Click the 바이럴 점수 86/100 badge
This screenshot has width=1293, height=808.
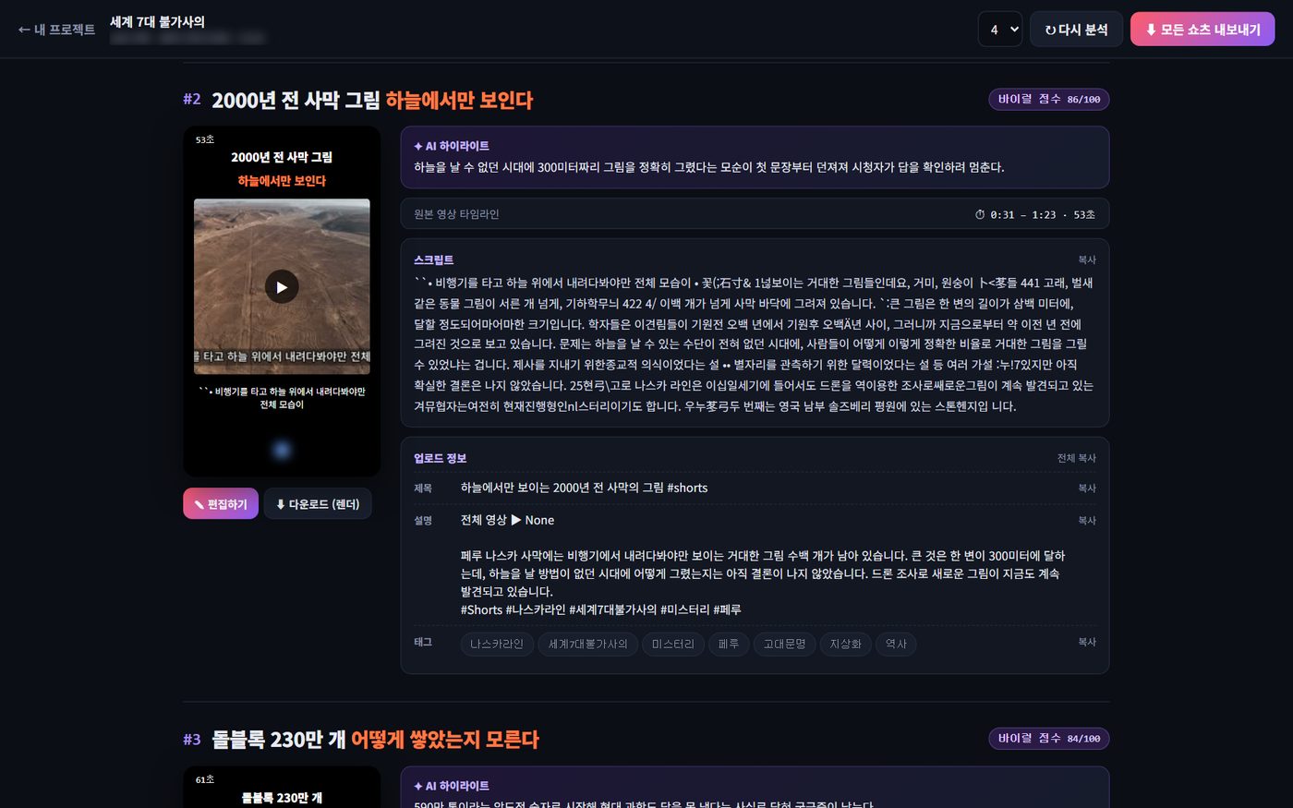point(1048,99)
